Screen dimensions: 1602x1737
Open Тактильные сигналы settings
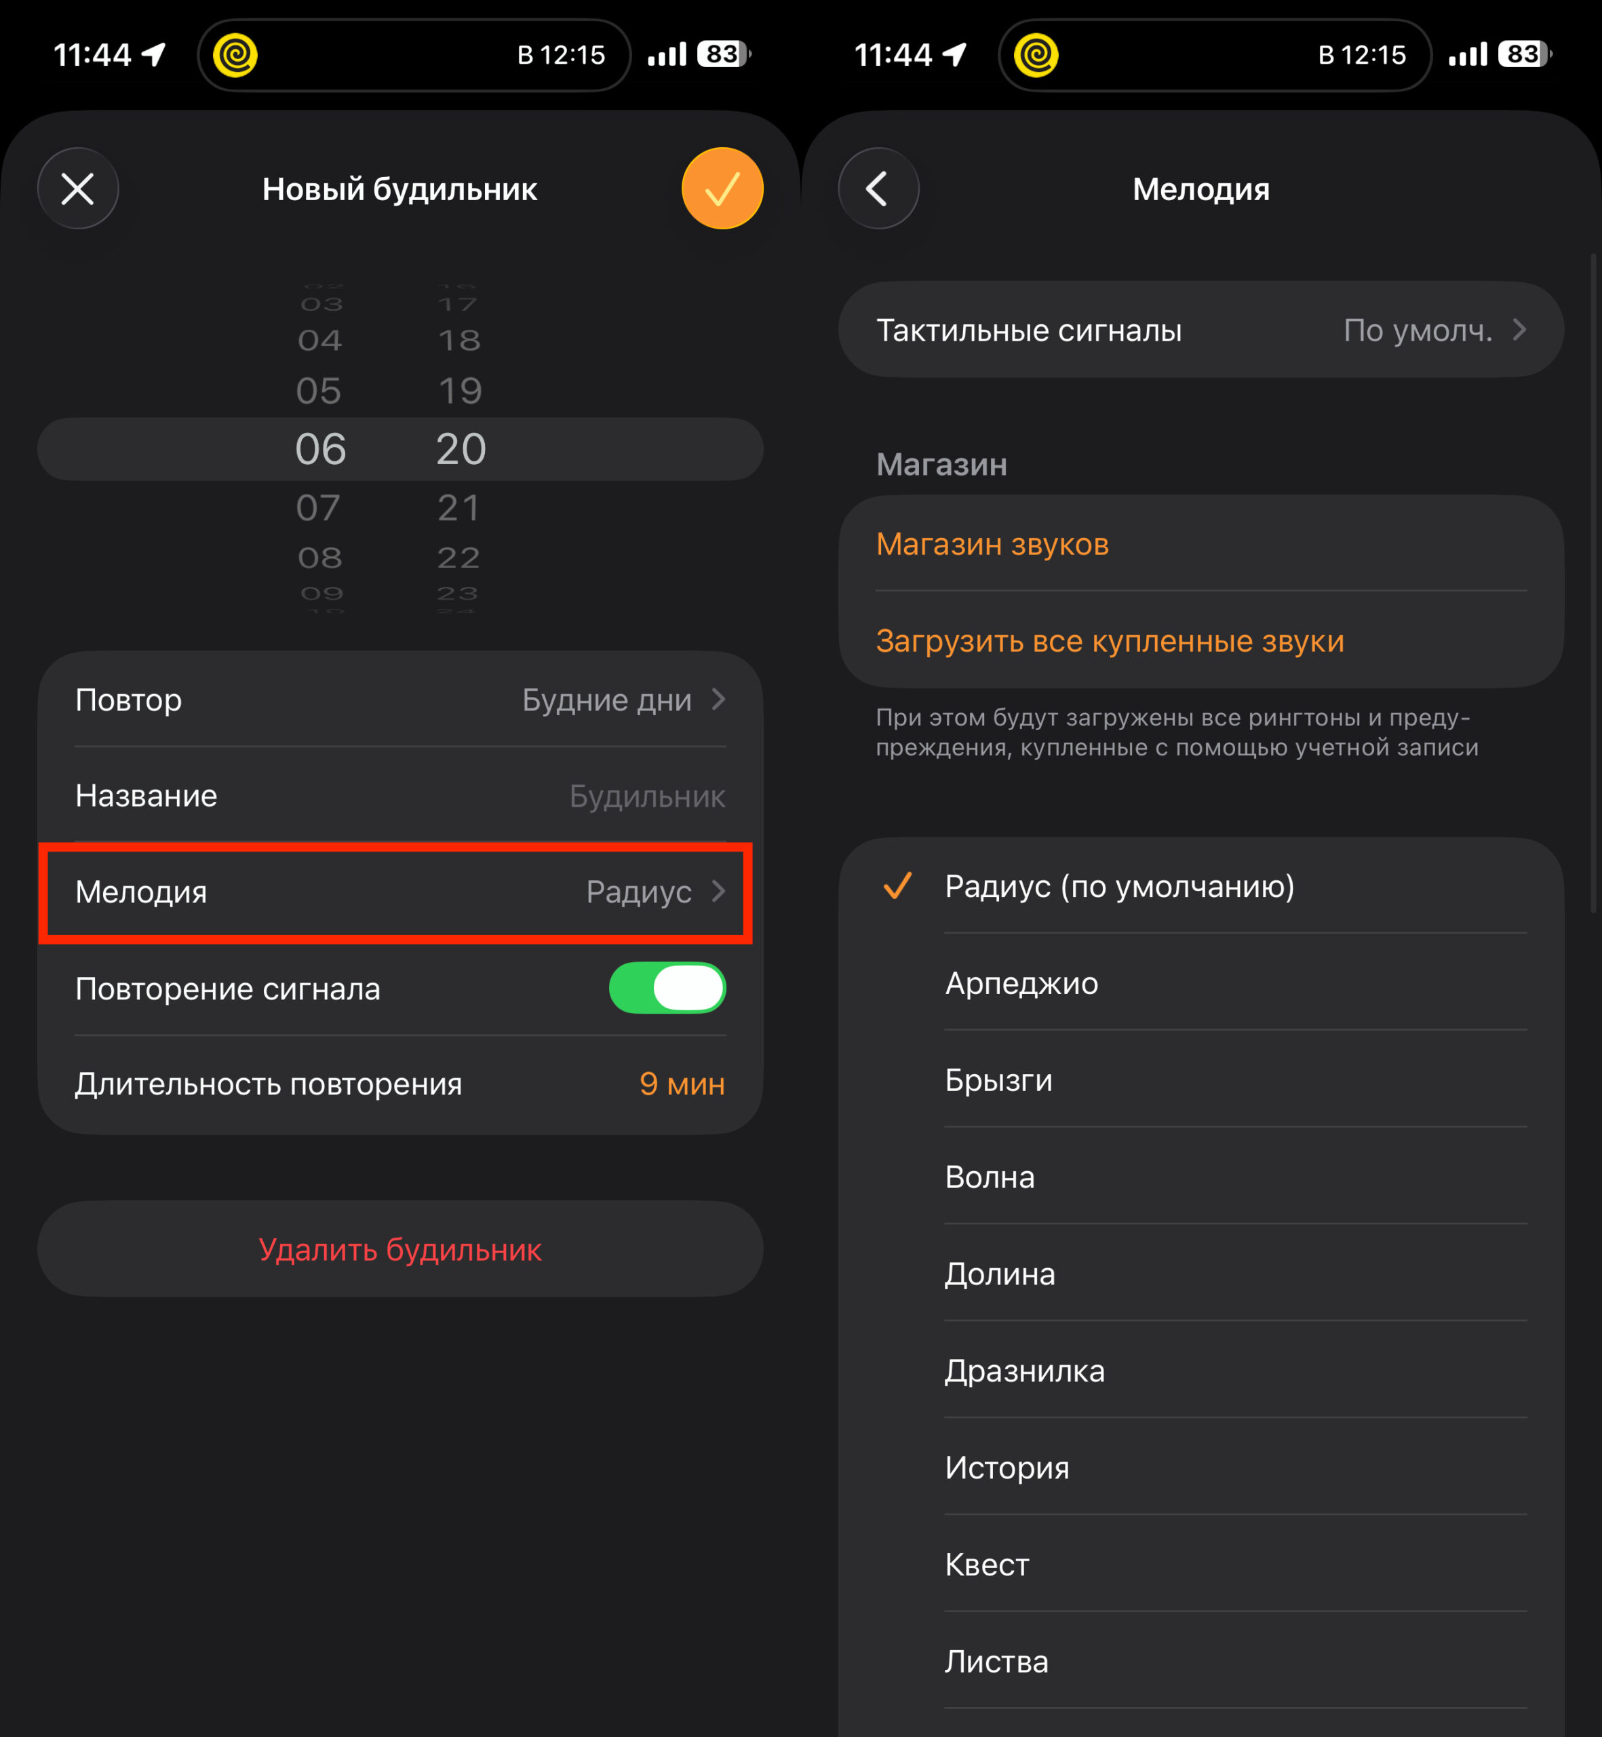tap(1200, 330)
